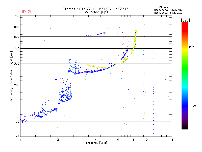Click the y-axis tick label "500"
The width and height of the screenshot is (202, 152).
tap(17, 37)
